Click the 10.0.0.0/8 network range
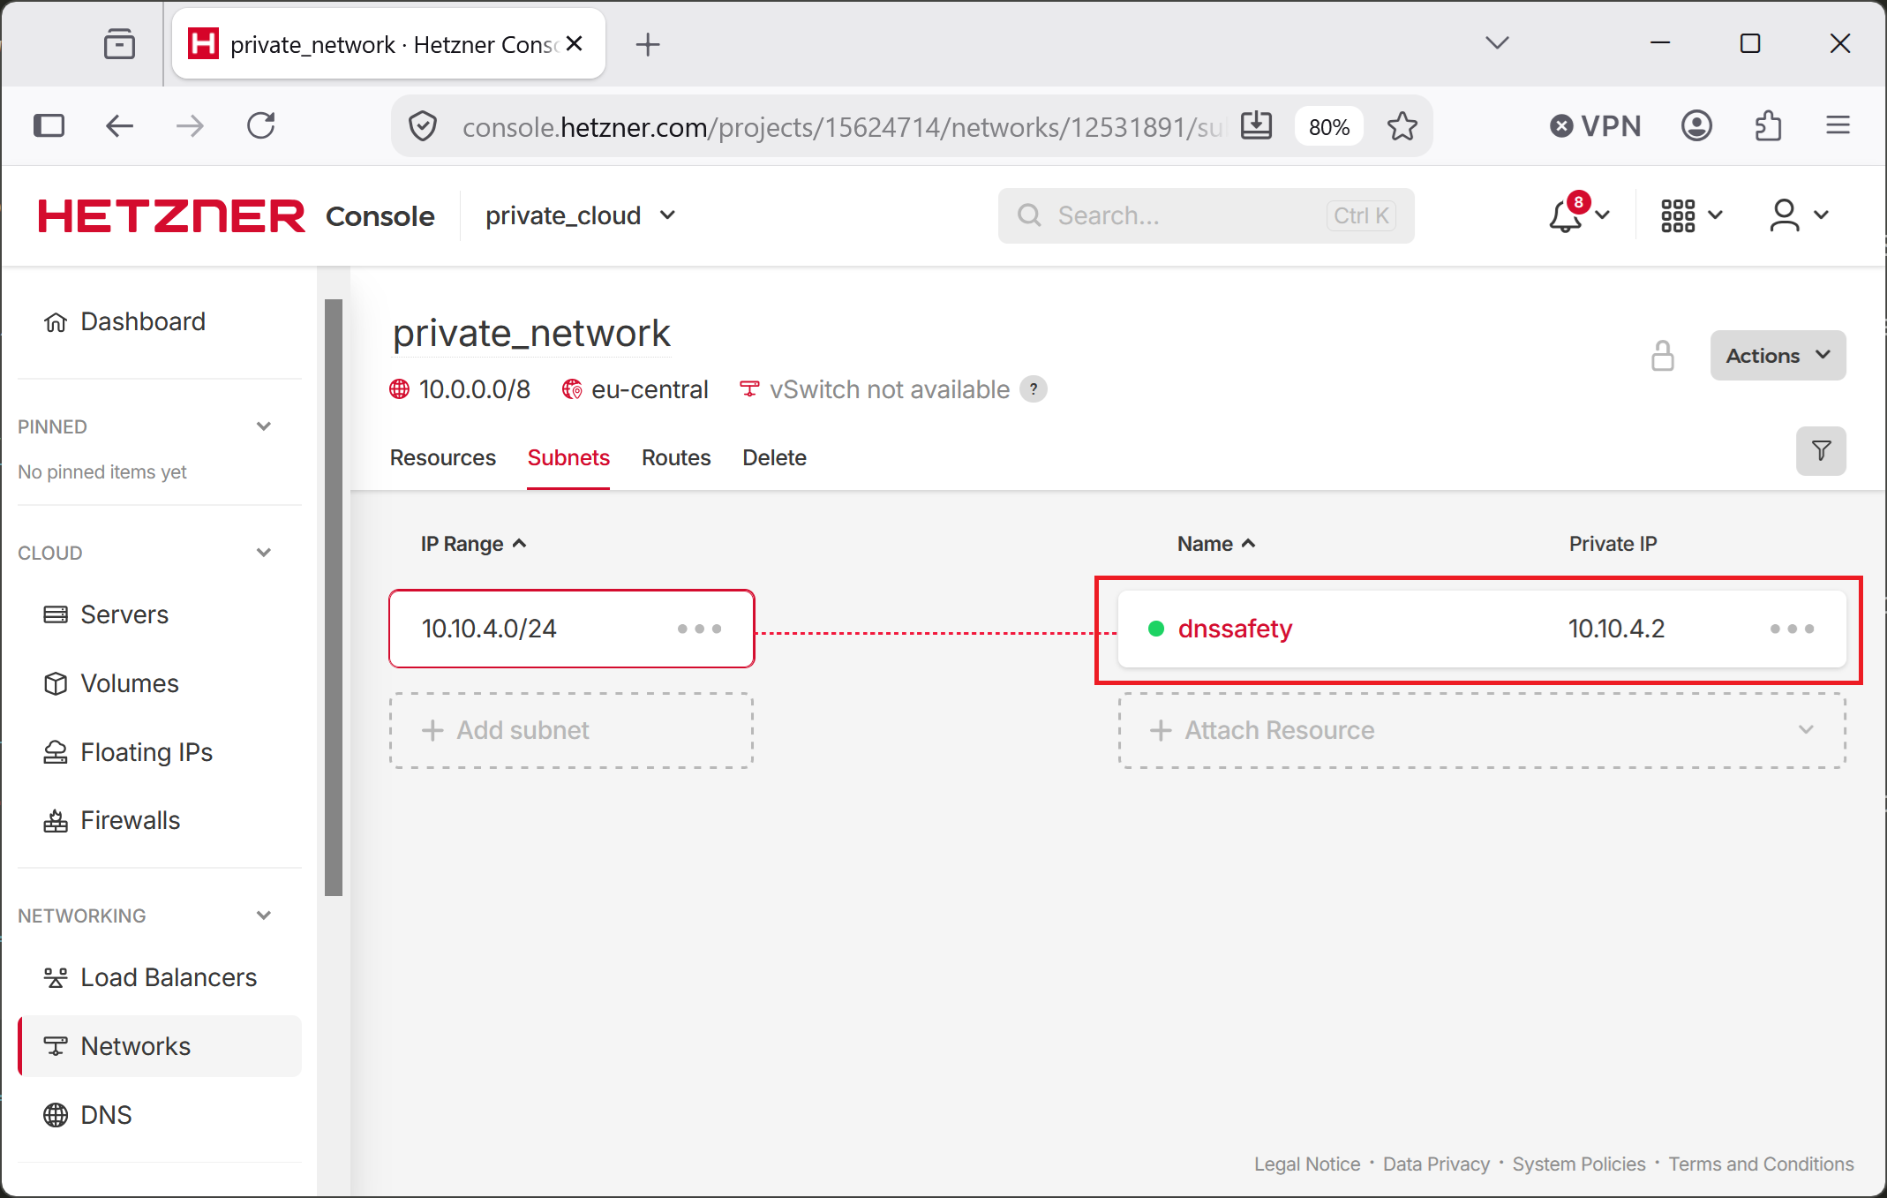Viewport: 1887px width, 1198px height. click(474, 389)
